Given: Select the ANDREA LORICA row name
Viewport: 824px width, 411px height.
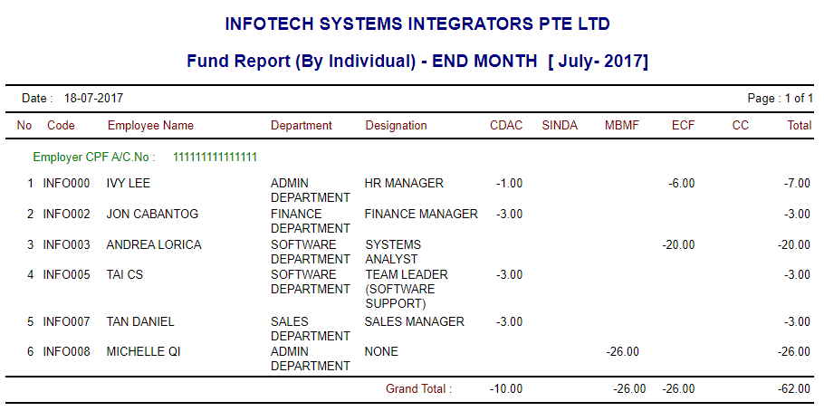Looking at the screenshot, I should tap(154, 245).
